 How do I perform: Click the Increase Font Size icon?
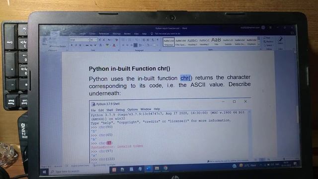[100, 40]
